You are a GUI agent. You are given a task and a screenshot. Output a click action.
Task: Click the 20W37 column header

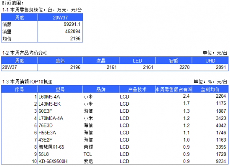[x=60, y=18]
